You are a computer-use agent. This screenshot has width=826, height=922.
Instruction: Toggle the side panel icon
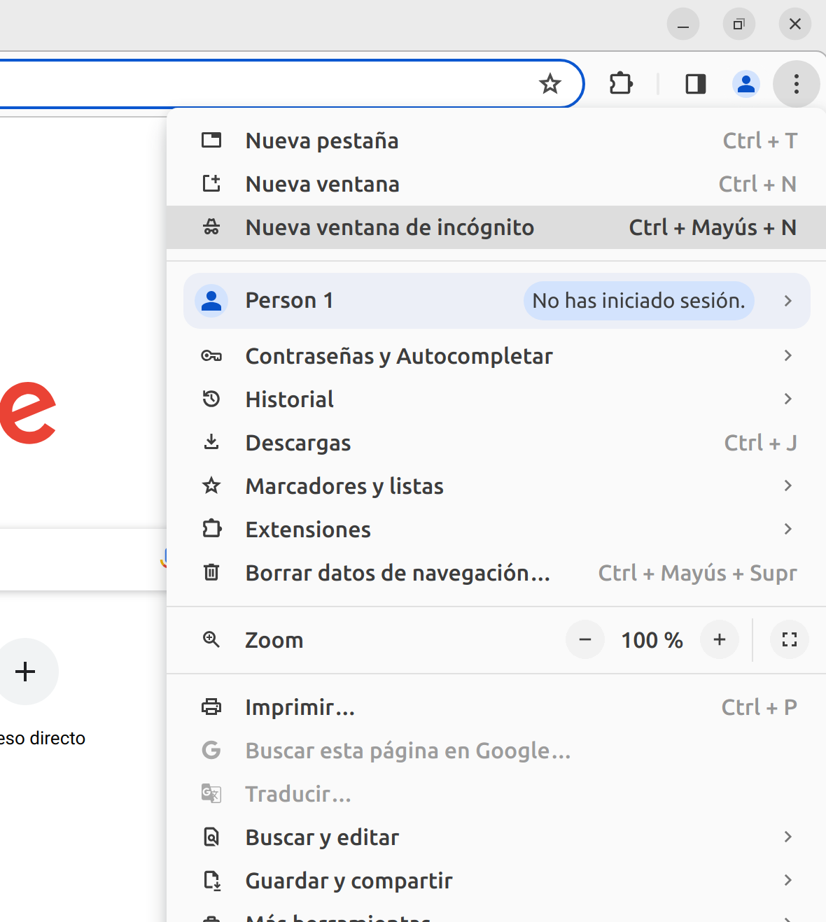click(x=695, y=84)
